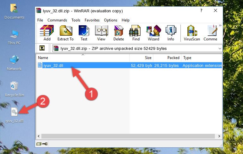Click the title bar help question mark

201,10
